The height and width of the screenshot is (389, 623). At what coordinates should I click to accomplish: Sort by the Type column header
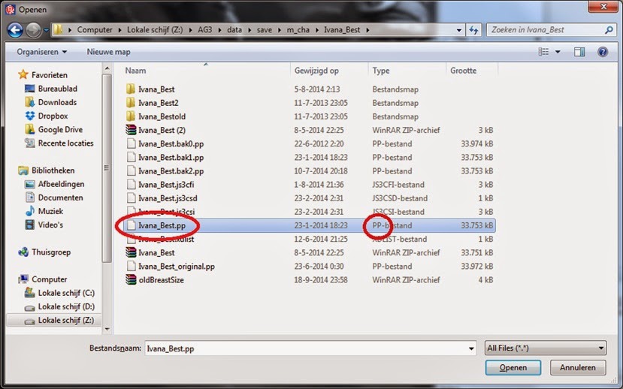click(380, 71)
